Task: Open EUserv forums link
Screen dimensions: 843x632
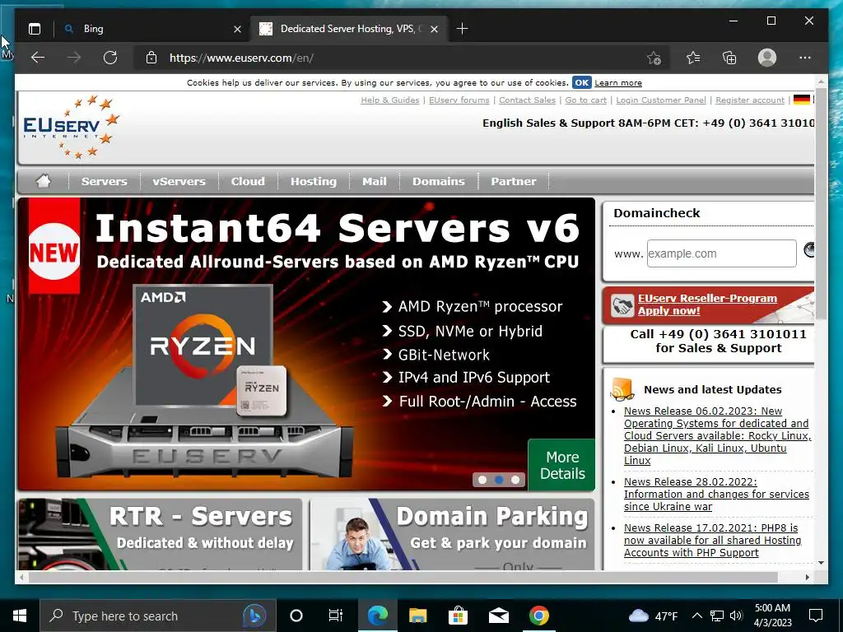Action: [x=459, y=100]
